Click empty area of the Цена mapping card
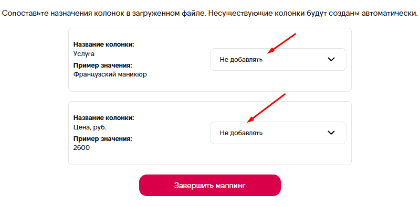Screen dimensions: 420x207 click(174, 157)
